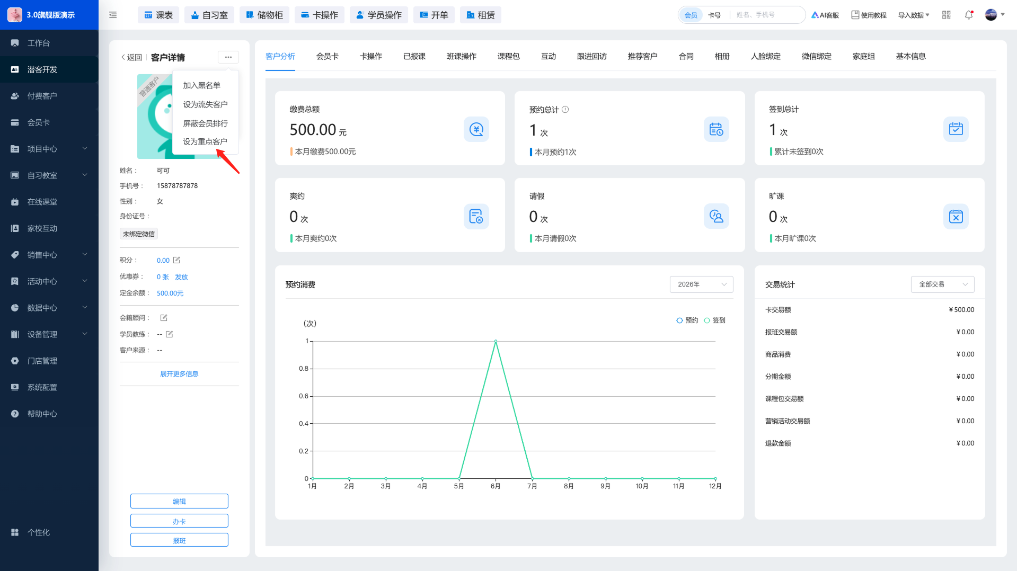Open the 2026年 year dropdown
This screenshot has height=571, width=1017.
click(702, 284)
